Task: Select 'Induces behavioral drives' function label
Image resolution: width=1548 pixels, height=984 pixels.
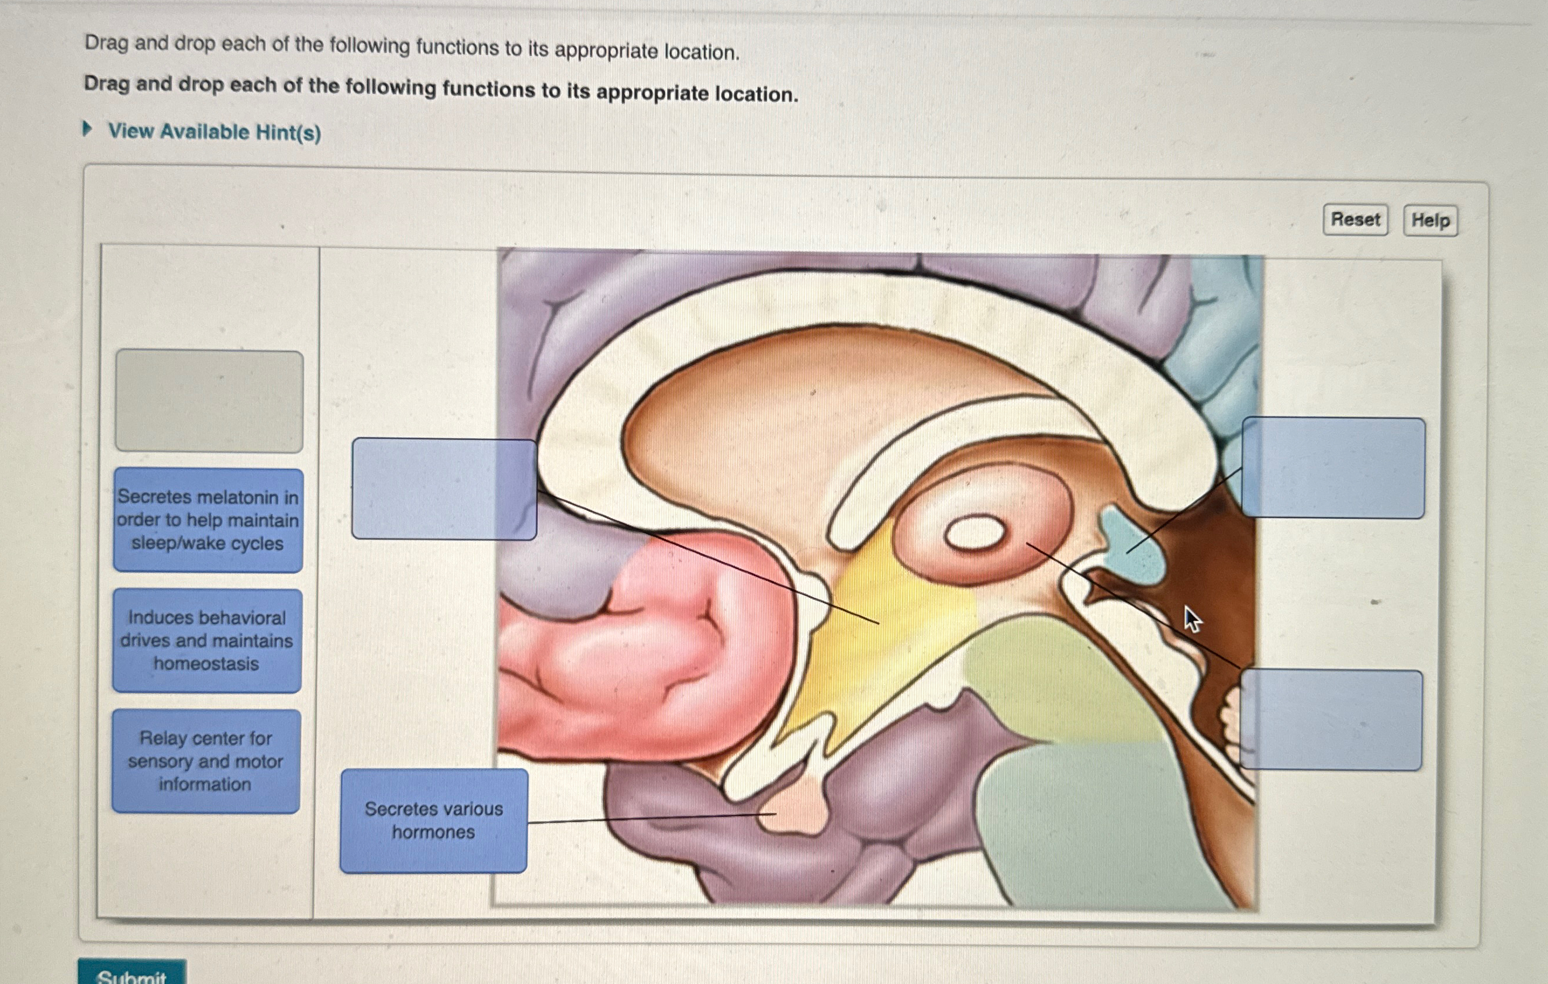Action: click(x=206, y=640)
